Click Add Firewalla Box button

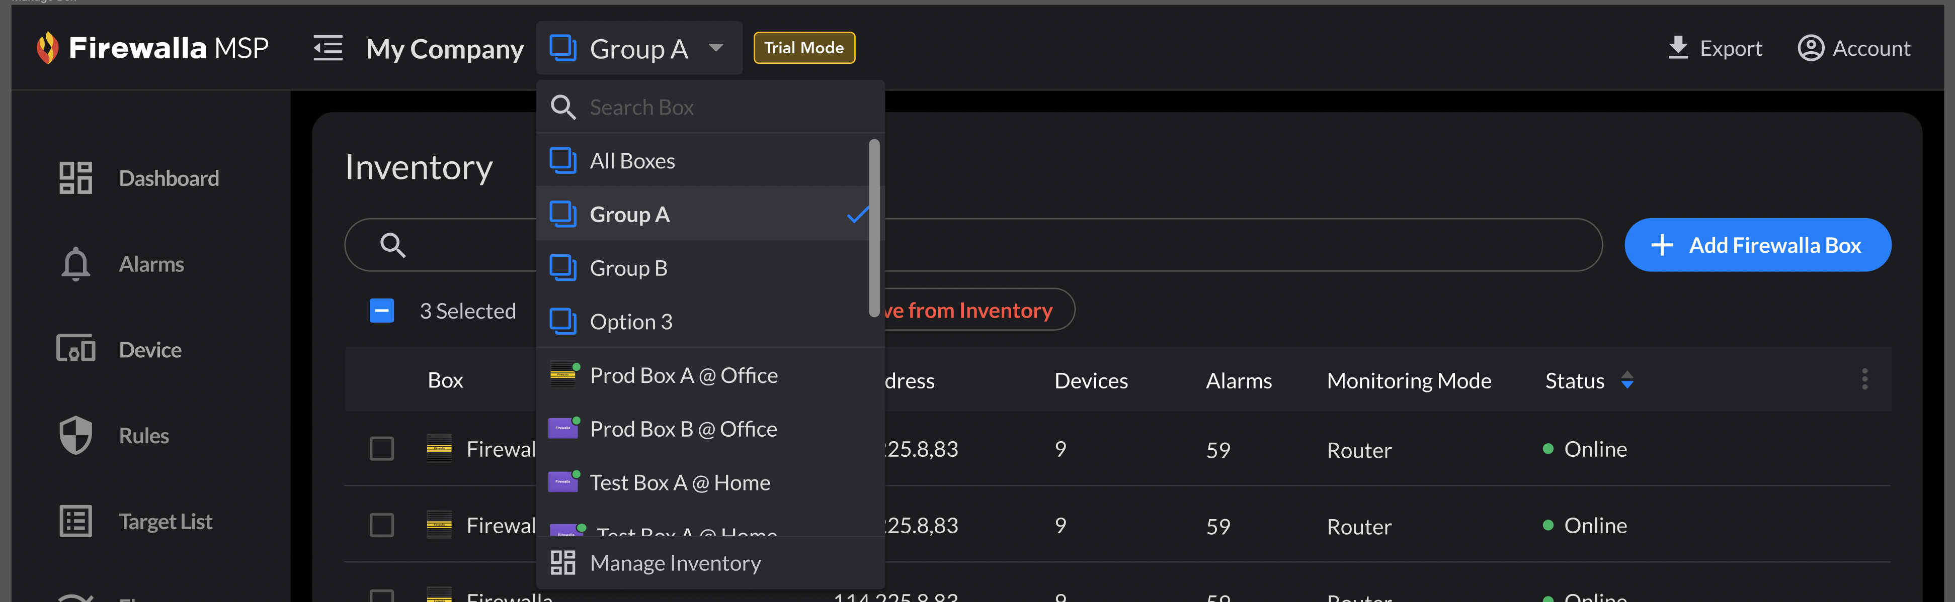coord(1757,245)
